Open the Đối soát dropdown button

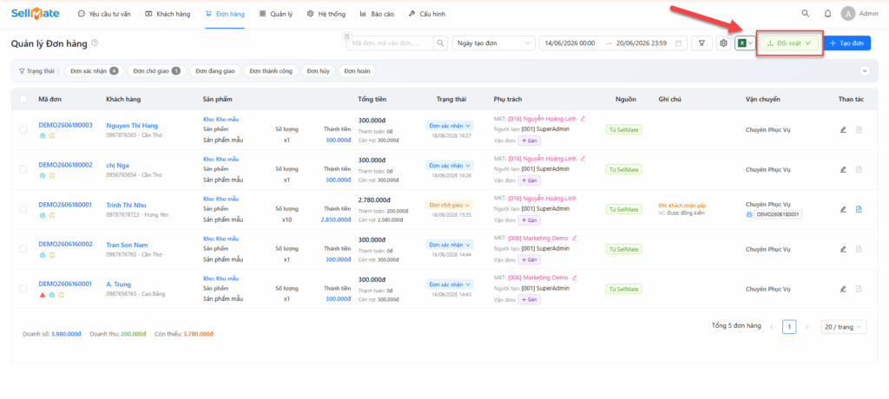(788, 43)
